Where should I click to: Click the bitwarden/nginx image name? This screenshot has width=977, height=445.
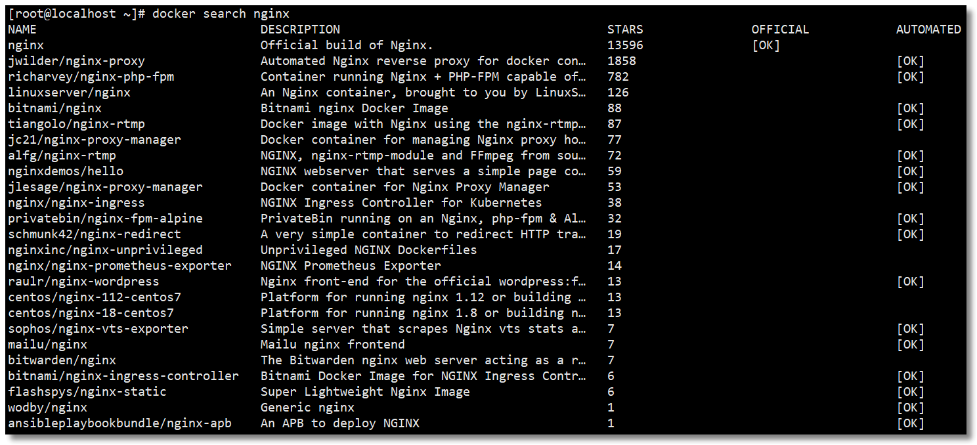coord(62,360)
